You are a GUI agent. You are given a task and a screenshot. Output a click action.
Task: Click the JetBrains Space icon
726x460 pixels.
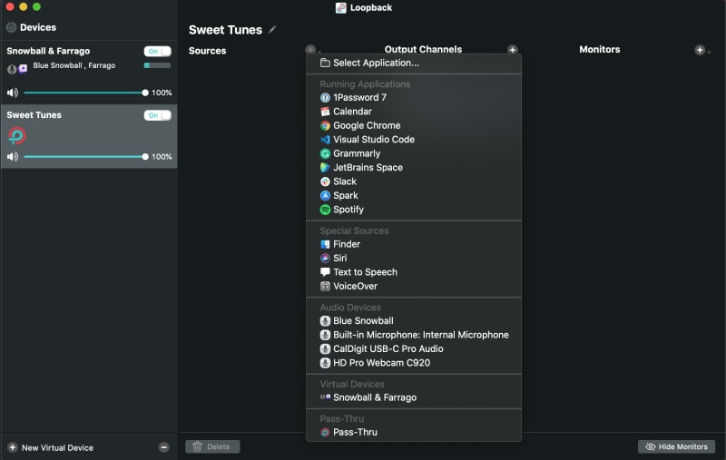(x=325, y=168)
